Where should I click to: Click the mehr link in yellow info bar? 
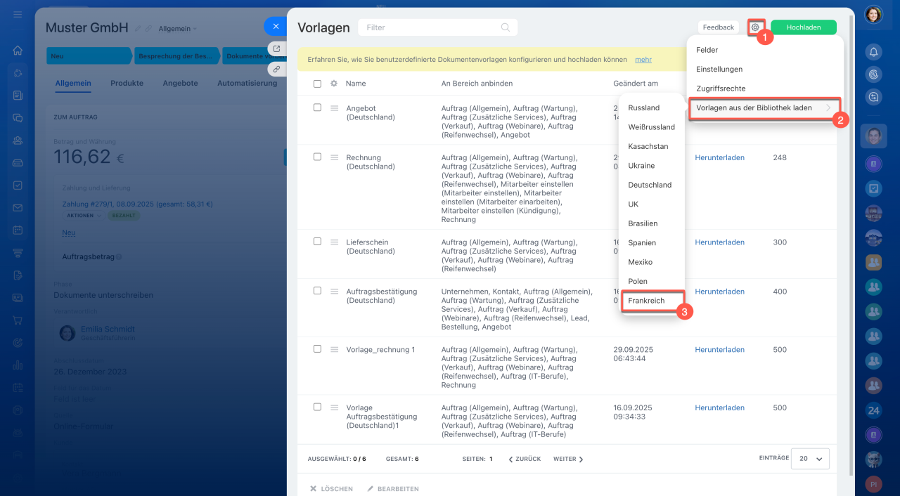643,60
